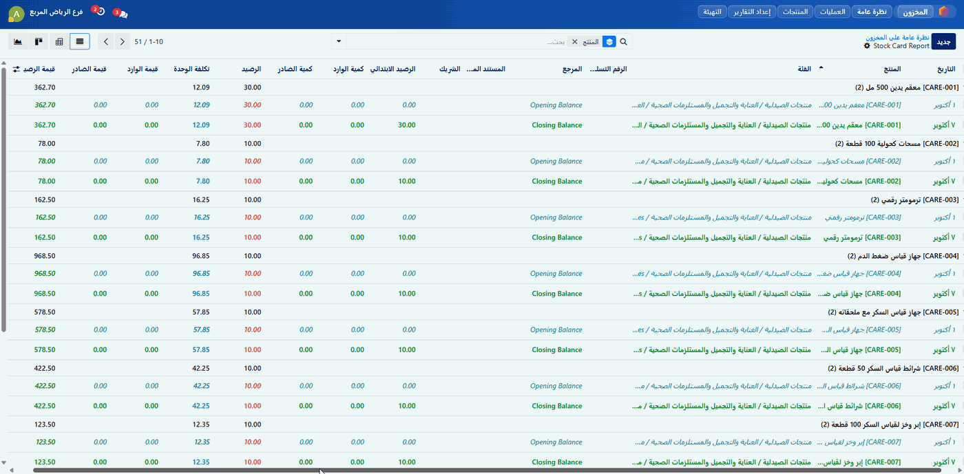The image size is (964, 474).
Task: Open the المنتجات menu
Action: [x=795, y=12]
